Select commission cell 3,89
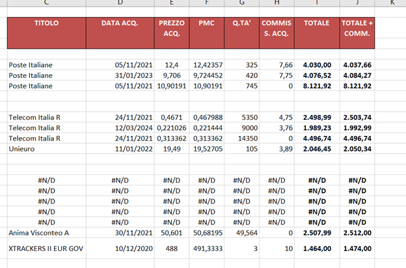The image size is (406, 268). coord(277,149)
